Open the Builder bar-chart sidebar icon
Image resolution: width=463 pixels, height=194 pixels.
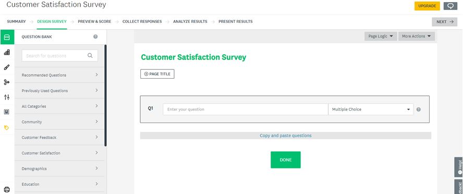pos(7,52)
